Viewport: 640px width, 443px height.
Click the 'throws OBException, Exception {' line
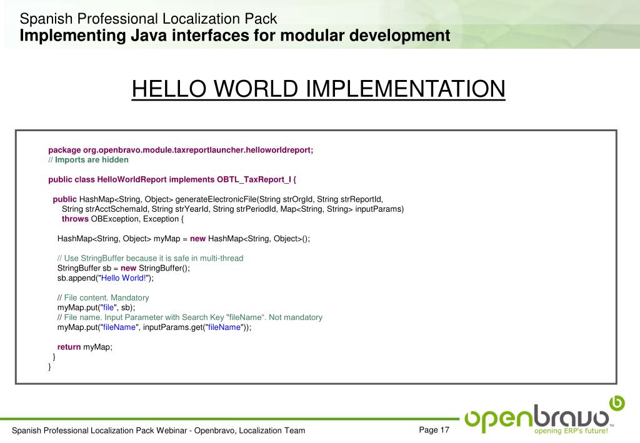(122, 219)
